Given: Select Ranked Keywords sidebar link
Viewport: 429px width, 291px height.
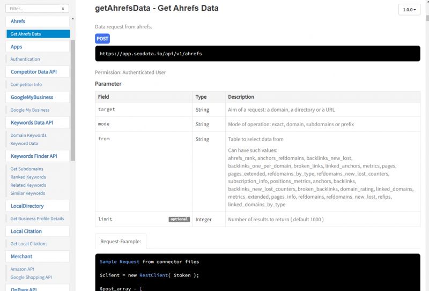Looking at the screenshot, I should coord(28,177).
